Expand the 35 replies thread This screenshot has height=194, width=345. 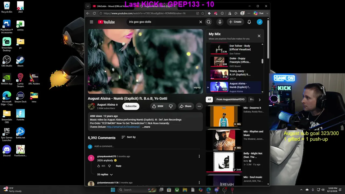coord(105,175)
